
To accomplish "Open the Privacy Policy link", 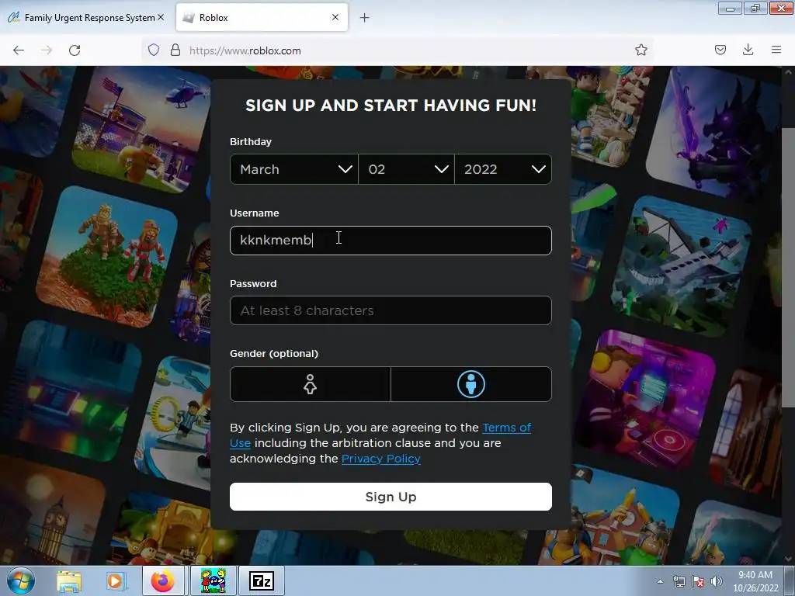I will click(x=380, y=459).
